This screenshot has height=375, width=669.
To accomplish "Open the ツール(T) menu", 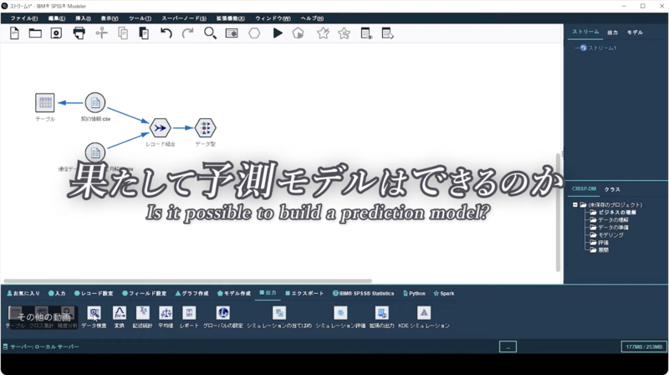I will [140, 18].
